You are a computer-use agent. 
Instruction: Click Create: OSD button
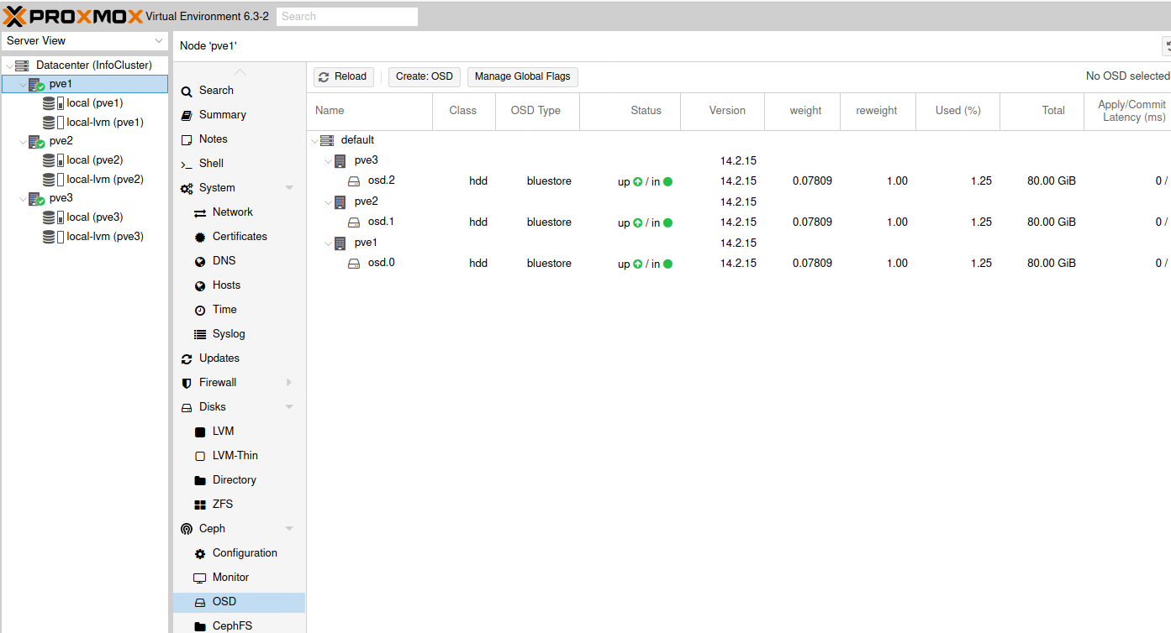(425, 76)
